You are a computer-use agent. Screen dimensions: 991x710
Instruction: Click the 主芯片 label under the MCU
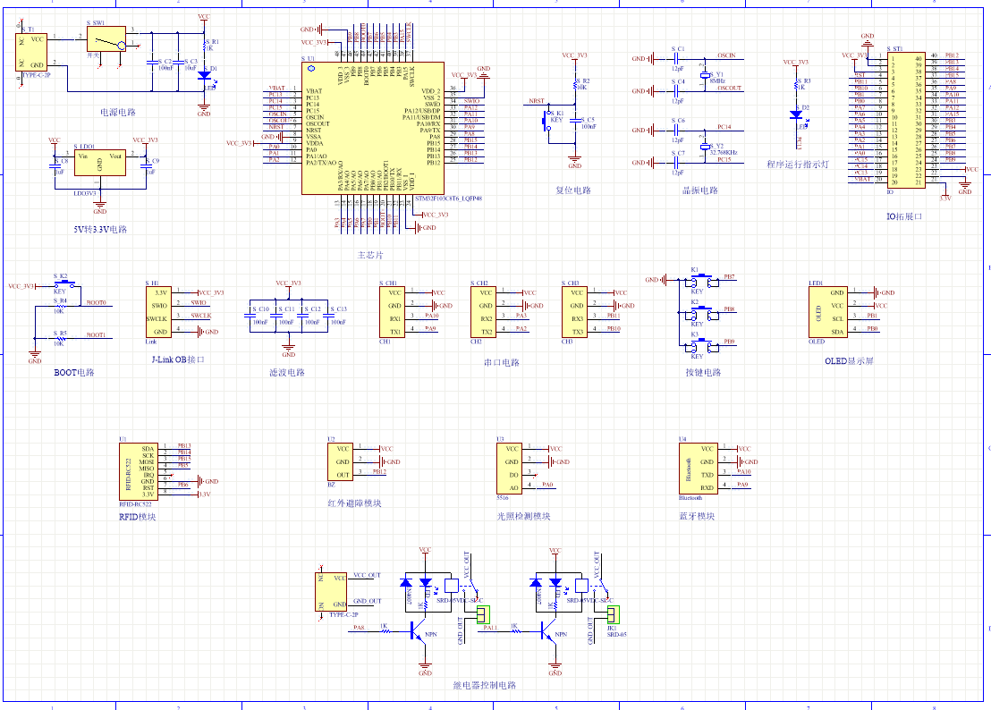[369, 255]
